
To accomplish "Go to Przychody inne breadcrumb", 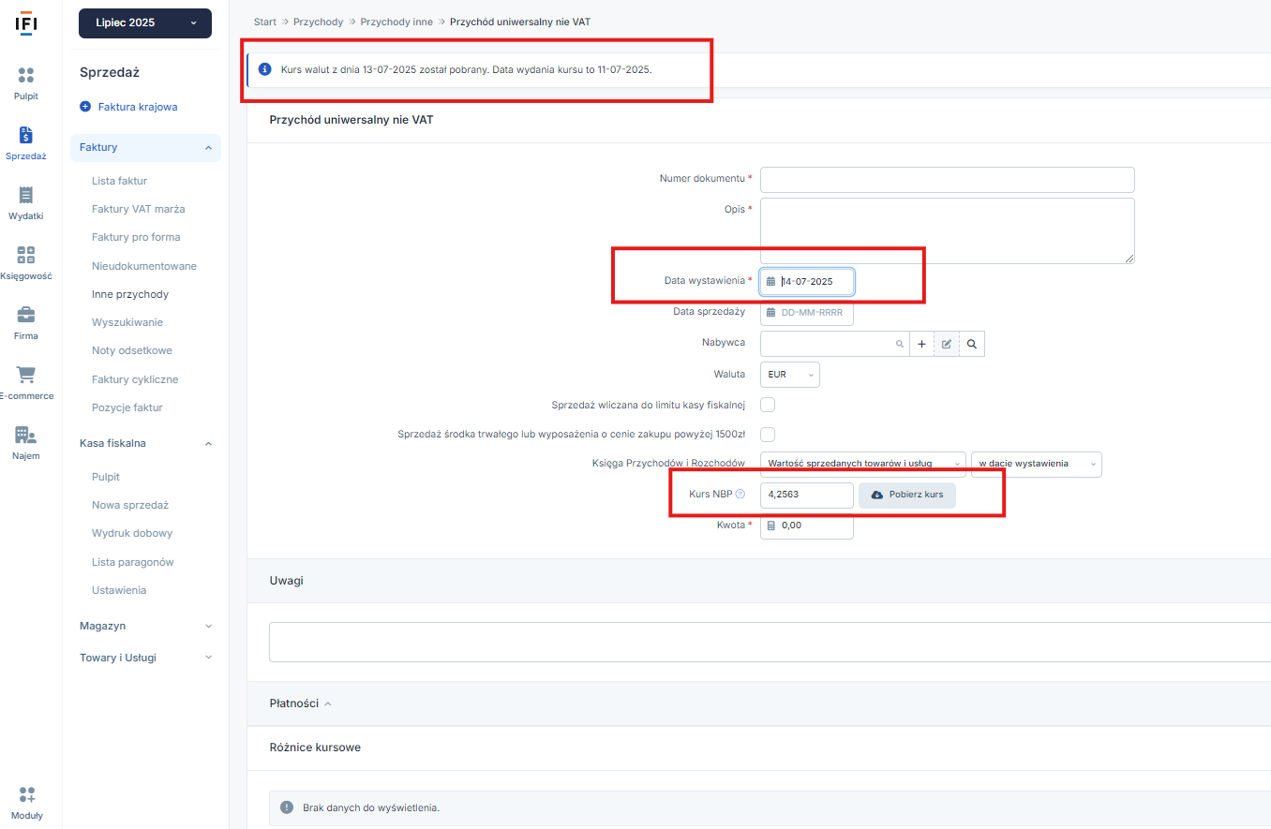I will (x=396, y=22).
